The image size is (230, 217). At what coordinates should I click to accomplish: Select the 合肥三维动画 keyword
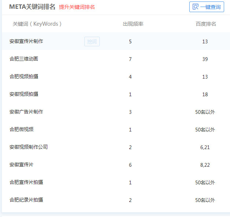coord(24,59)
